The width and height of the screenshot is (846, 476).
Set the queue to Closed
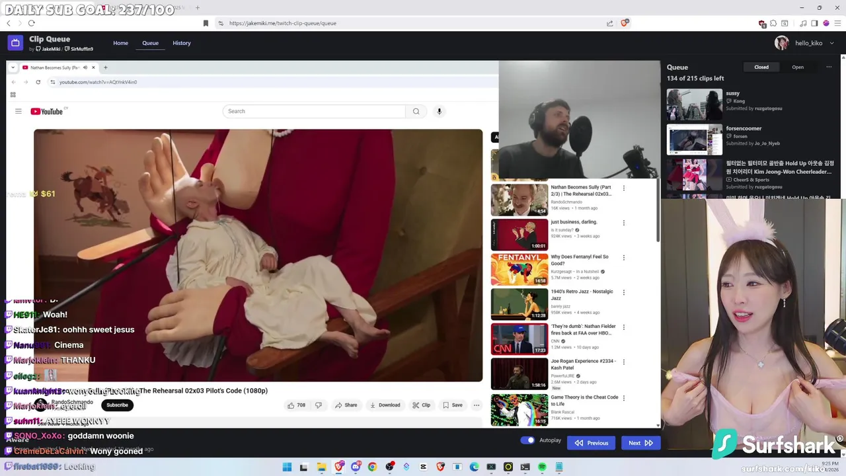tap(761, 67)
